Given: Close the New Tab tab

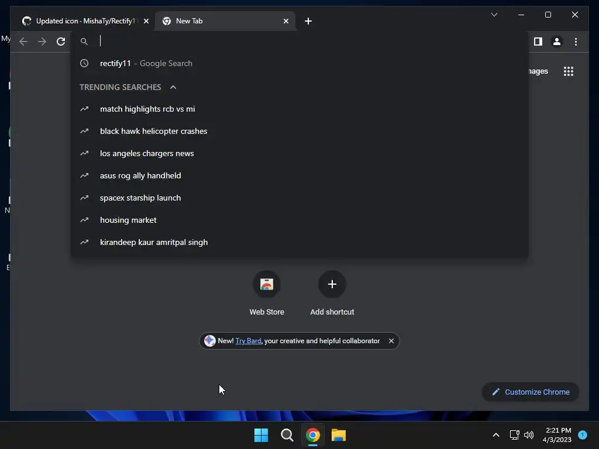Looking at the screenshot, I should pyautogui.click(x=285, y=21).
